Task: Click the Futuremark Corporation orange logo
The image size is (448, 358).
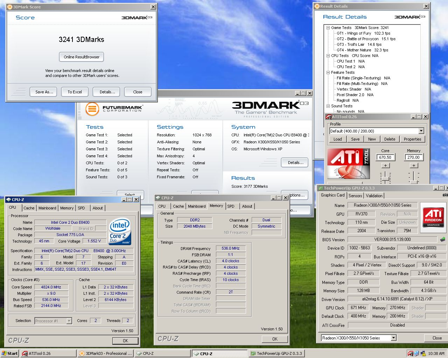Action: [x=92, y=109]
